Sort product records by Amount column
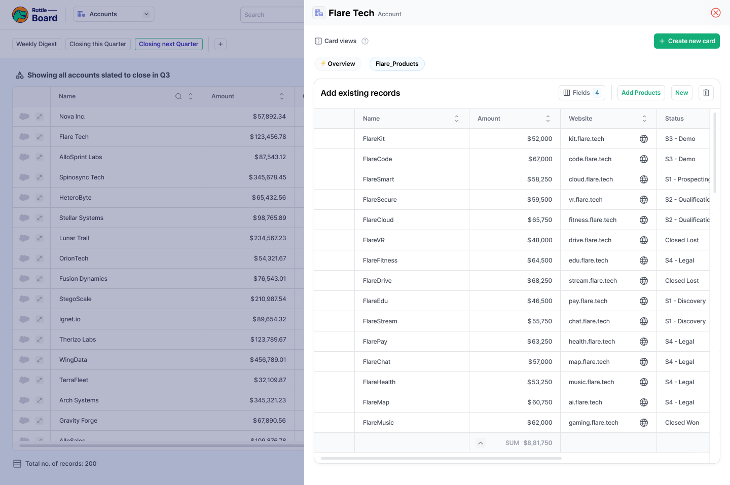This screenshot has width=730, height=485. [548, 119]
